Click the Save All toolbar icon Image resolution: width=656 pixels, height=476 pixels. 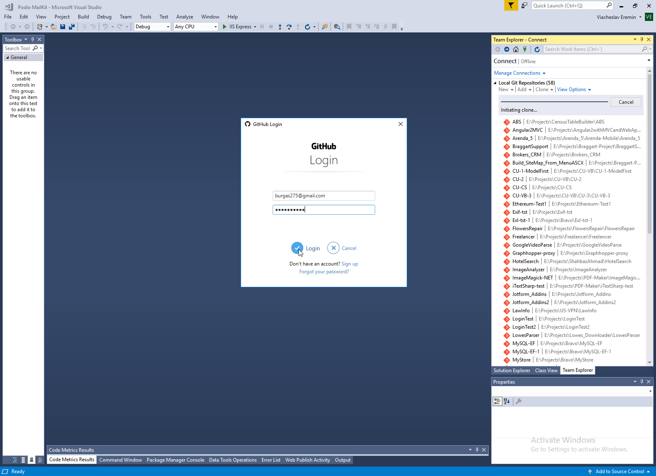[x=72, y=27]
